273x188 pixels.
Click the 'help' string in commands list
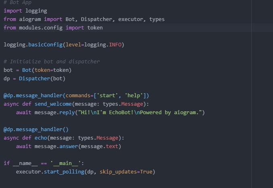[x=134, y=96]
